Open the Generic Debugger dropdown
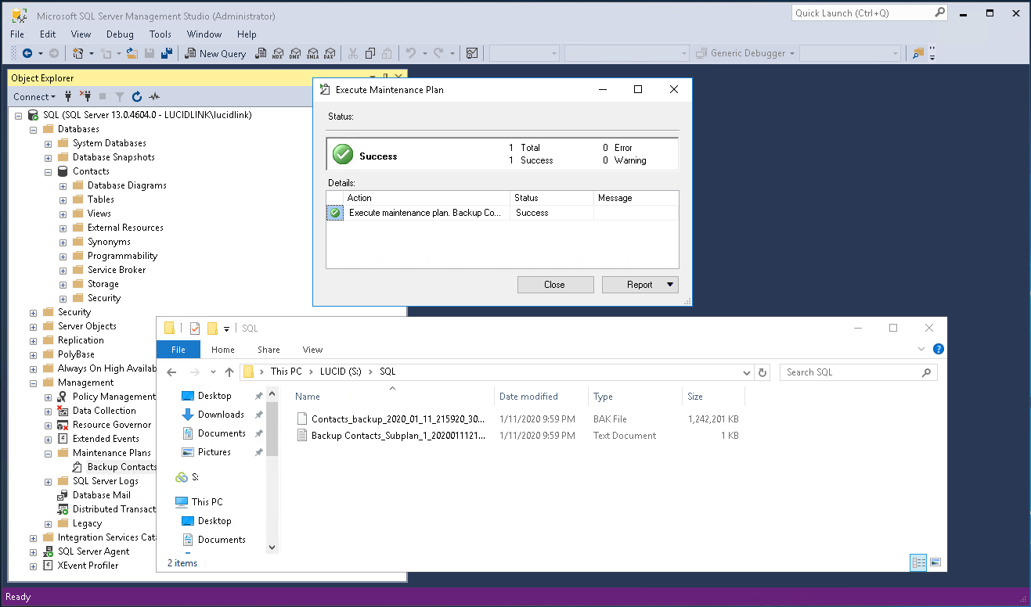This screenshot has width=1031, height=607. click(x=792, y=53)
